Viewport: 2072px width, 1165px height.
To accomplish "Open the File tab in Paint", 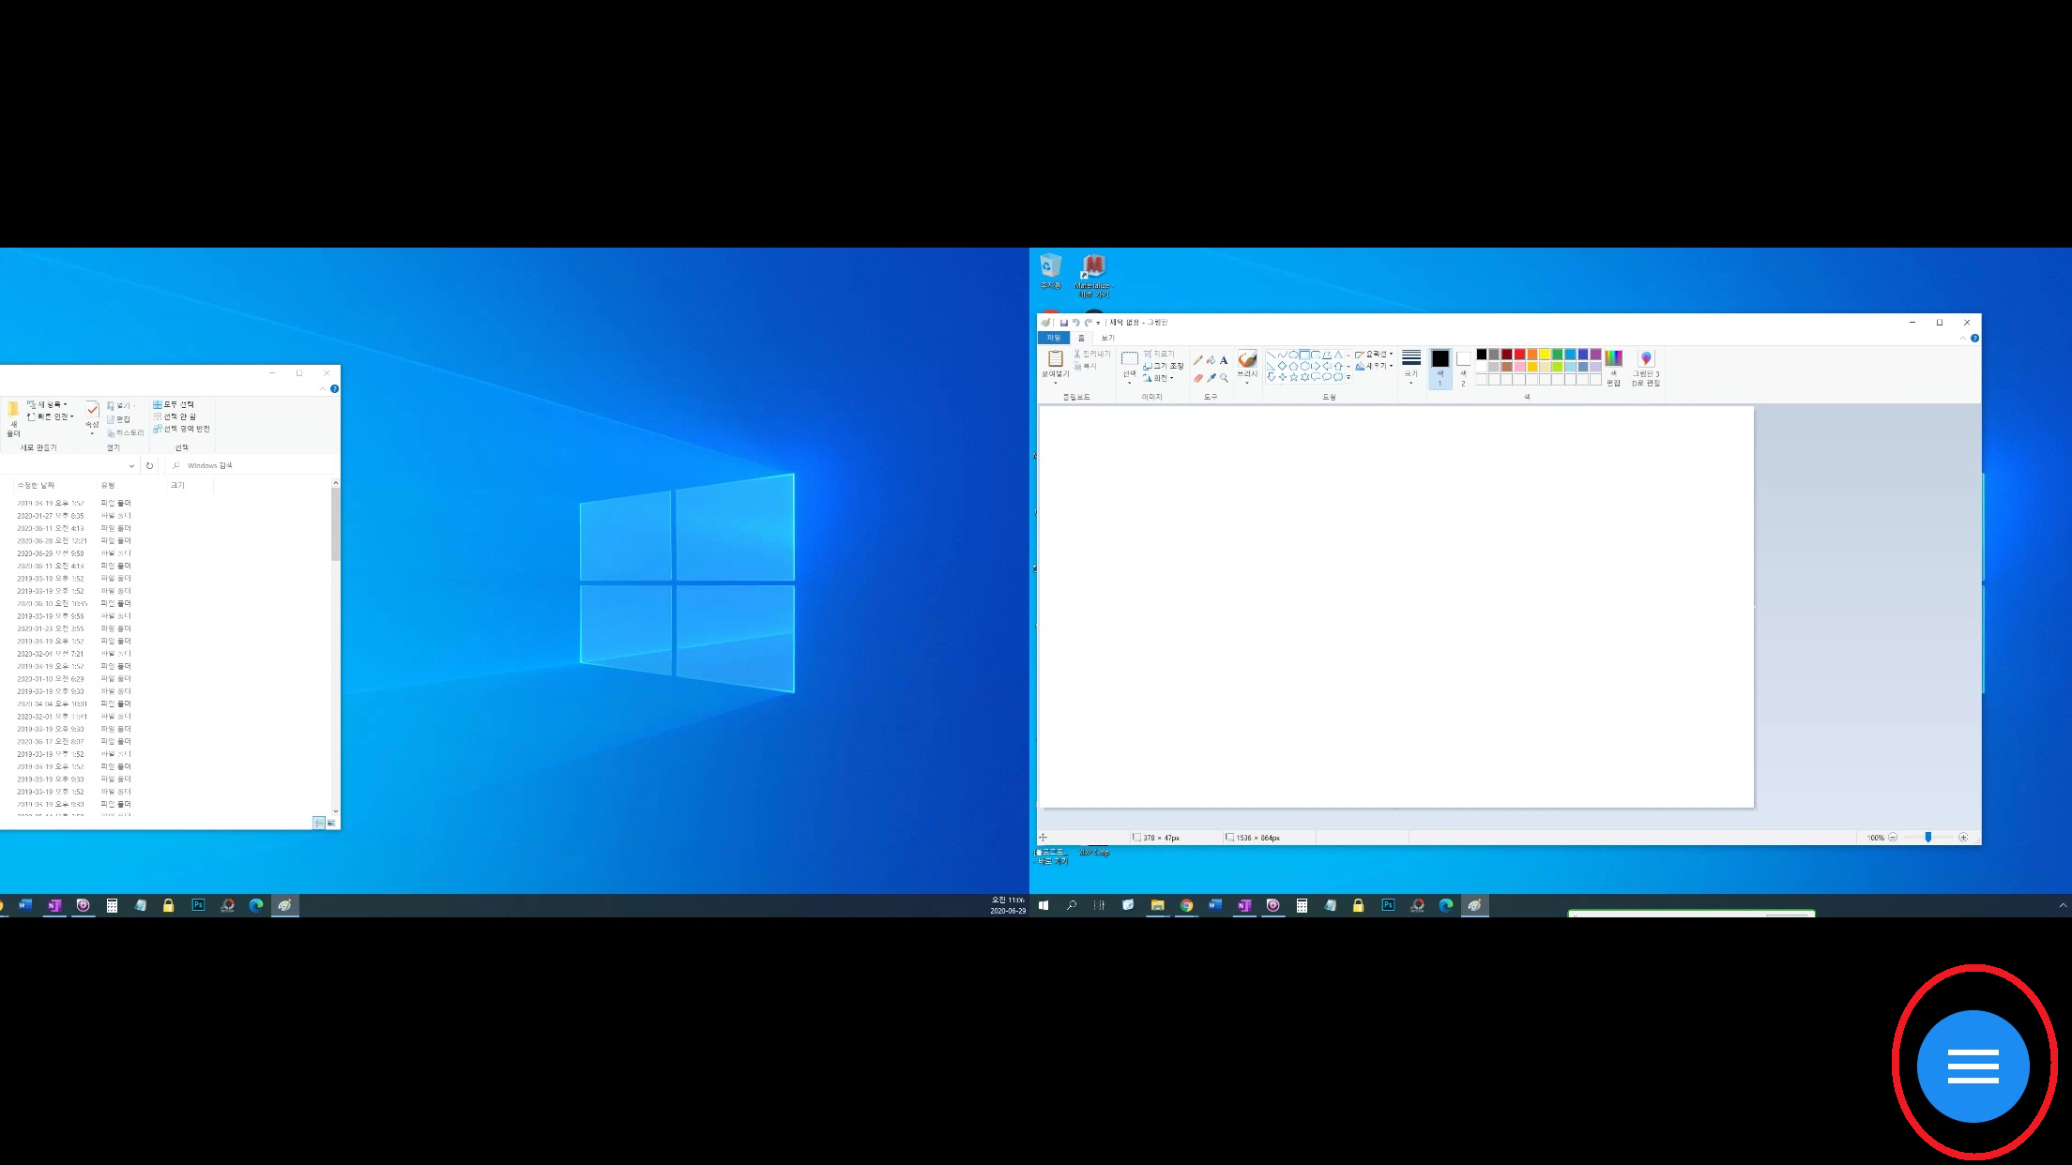I will pos(1053,338).
